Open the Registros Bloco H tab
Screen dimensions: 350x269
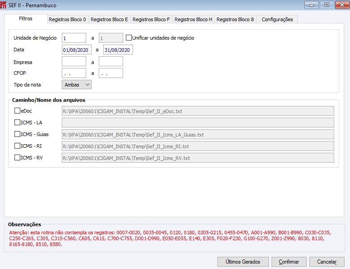tap(193, 19)
